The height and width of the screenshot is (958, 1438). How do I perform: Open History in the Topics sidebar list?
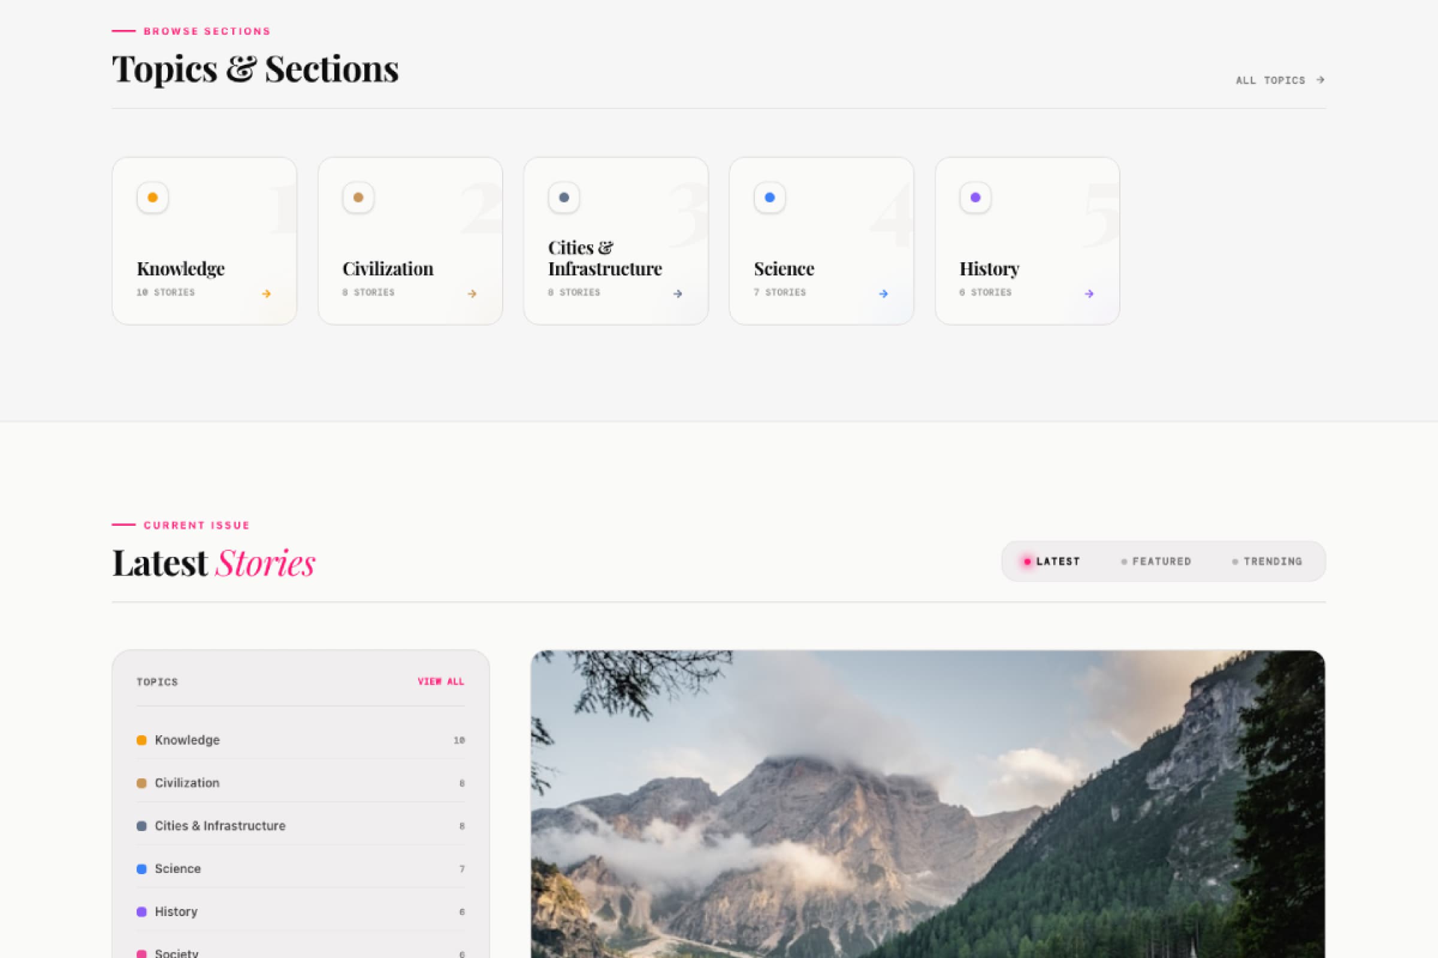point(300,911)
